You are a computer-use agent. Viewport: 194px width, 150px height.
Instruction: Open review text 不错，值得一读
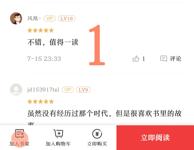point(53,42)
